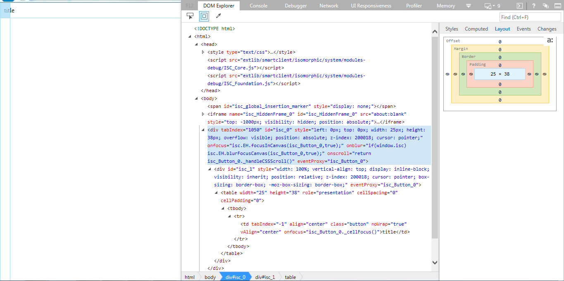The width and height of the screenshot is (564, 281).
Task: Toggle the pseudo-state 'a:' panel icon
Action: (550, 40)
